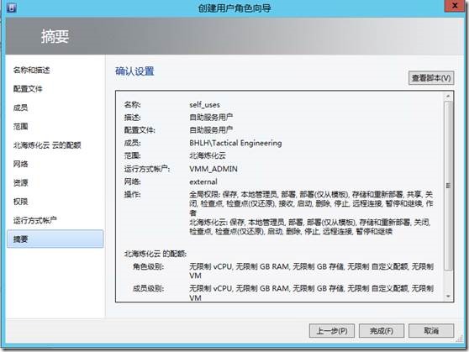Select the 成员 step in sidebar

pyautogui.click(x=20, y=108)
